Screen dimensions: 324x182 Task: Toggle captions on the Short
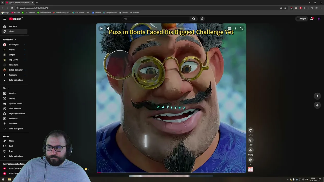point(229,29)
